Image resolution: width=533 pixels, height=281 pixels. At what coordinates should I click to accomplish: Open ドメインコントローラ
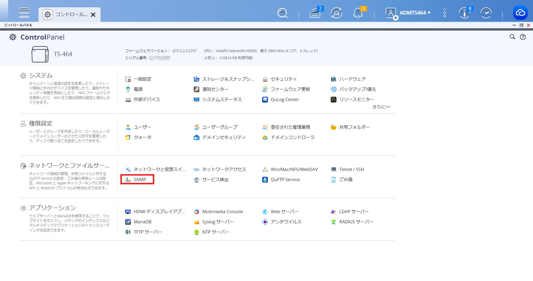coord(288,137)
